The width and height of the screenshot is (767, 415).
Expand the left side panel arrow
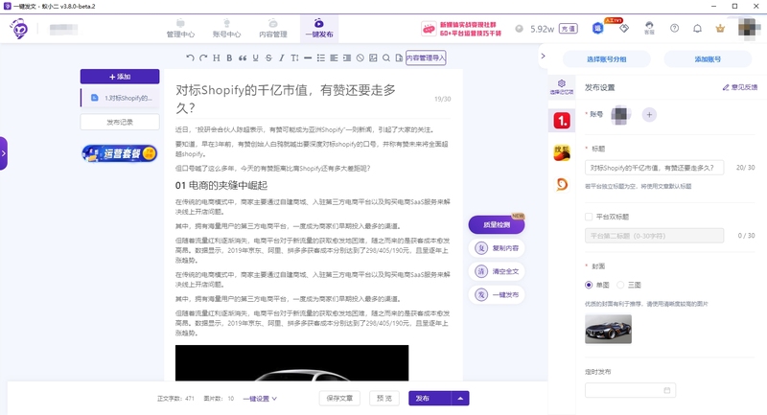pyautogui.click(x=4, y=153)
